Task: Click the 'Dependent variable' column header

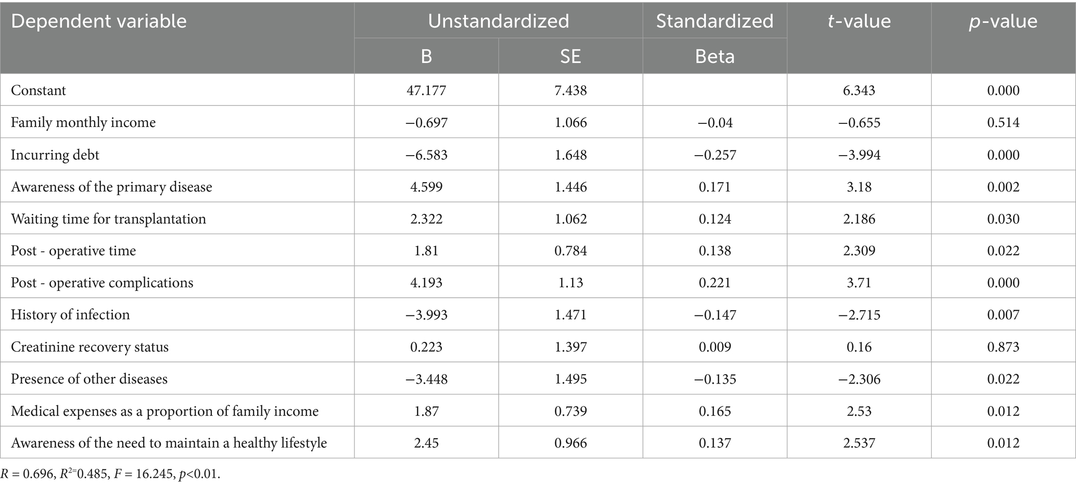Action: 99,21
